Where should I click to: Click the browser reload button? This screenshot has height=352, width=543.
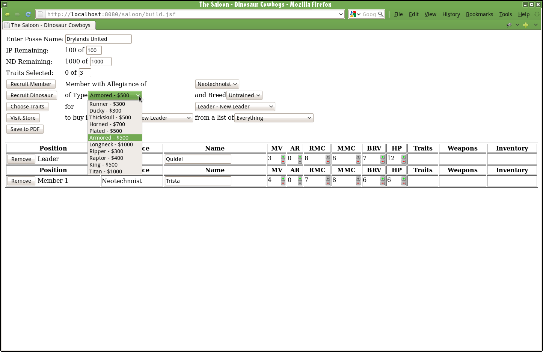[x=28, y=14]
